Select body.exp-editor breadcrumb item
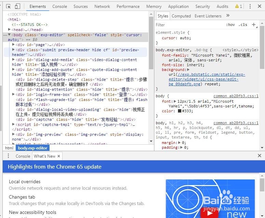The width and height of the screenshot is (265, 218). [33, 148]
